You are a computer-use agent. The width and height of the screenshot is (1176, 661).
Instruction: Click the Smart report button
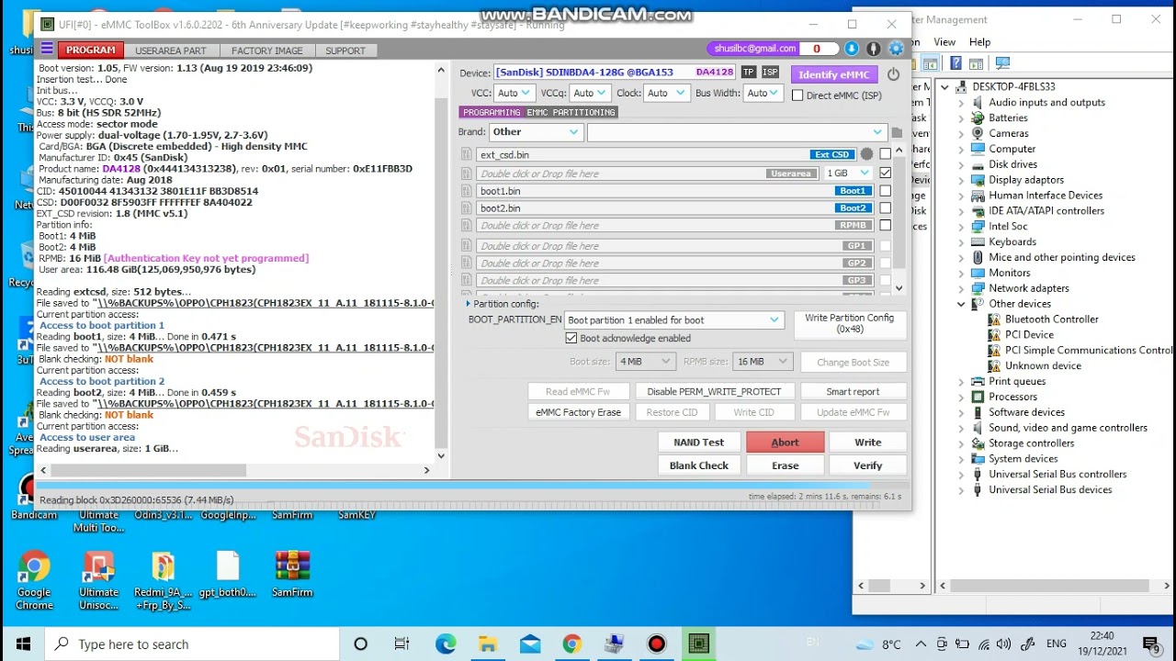pyautogui.click(x=853, y=391)
